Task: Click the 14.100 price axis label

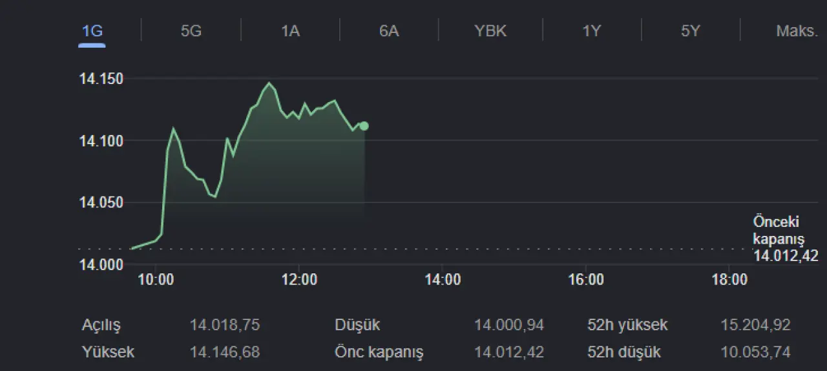Action: 101,140
